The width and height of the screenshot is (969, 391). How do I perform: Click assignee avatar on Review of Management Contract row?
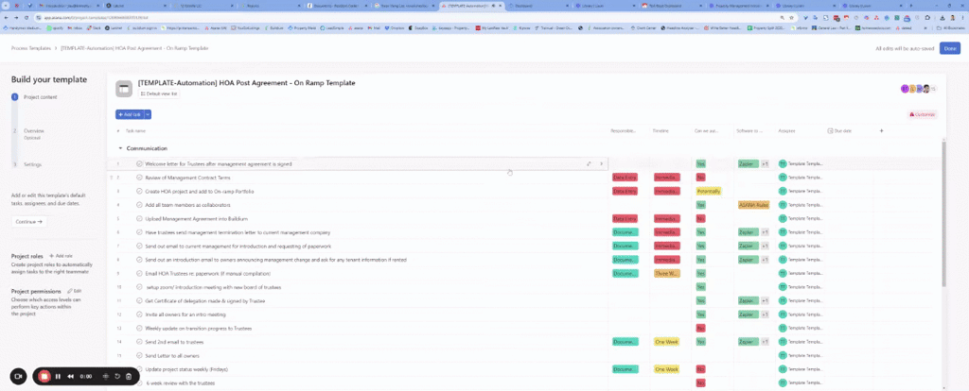783,178
